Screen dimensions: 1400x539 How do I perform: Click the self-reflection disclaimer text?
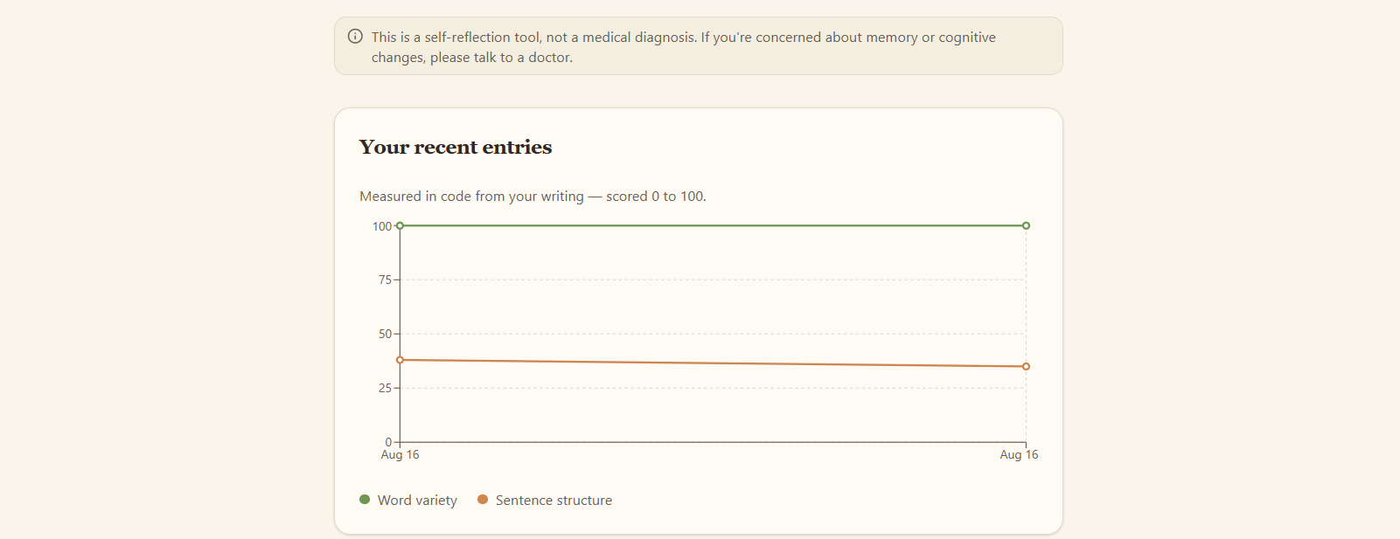(x=683, y=47)
